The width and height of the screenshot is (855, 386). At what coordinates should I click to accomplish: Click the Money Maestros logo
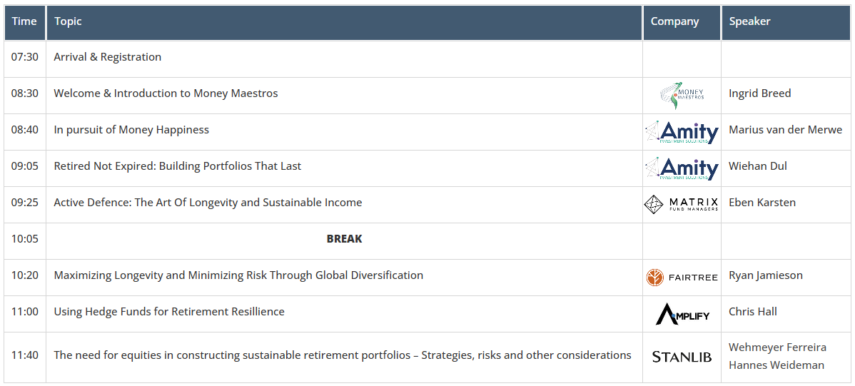[x=682, y=96]
